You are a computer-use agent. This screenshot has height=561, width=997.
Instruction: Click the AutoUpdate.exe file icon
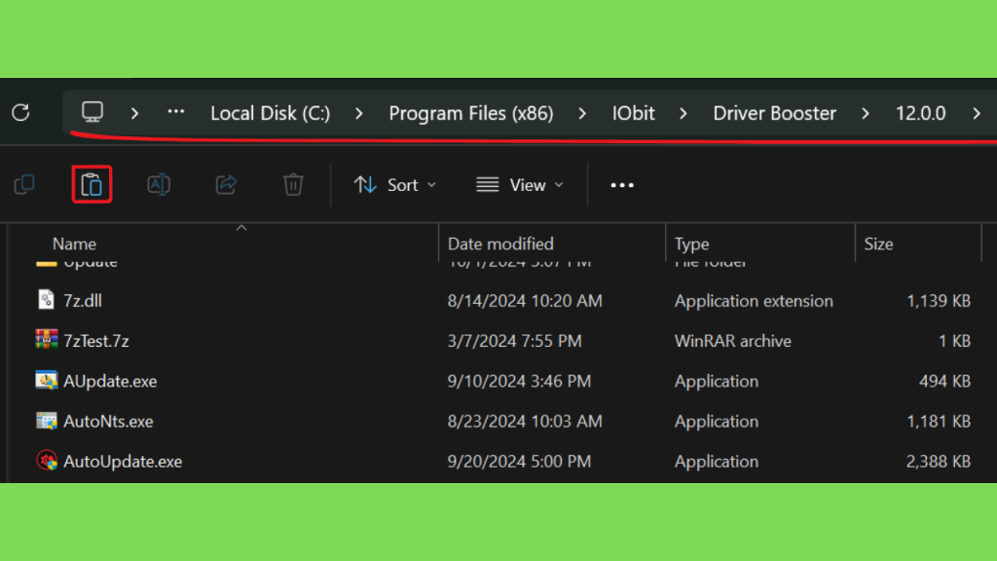tap(47, 461)
